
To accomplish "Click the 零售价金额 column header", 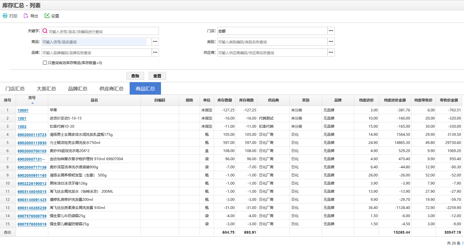I will (x=449, y=100).
